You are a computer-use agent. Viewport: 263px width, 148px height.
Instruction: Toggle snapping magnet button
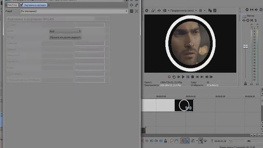click(x=182, y=141)
